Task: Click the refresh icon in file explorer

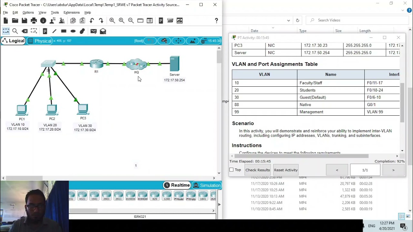Action: click(297, 20)
